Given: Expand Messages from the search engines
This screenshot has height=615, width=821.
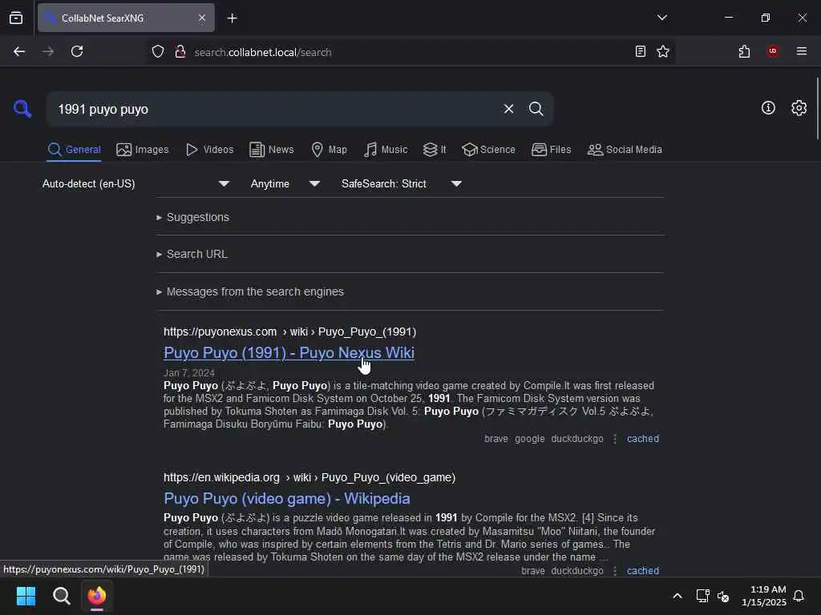Looking at the screenshot, I should (250, 291).
